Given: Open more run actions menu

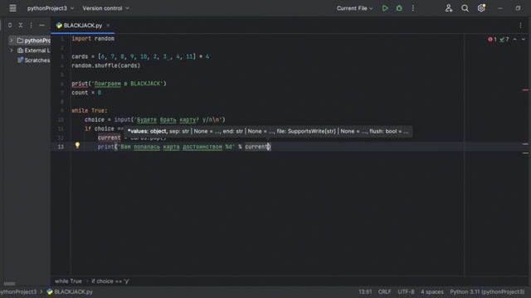Looking at the screenshot, I should coord(413,8).
